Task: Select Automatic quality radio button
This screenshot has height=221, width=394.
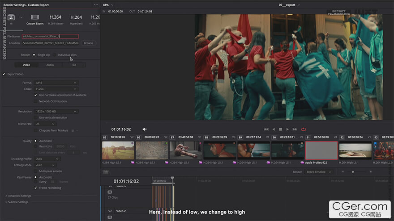Action: tap(35, 141)
